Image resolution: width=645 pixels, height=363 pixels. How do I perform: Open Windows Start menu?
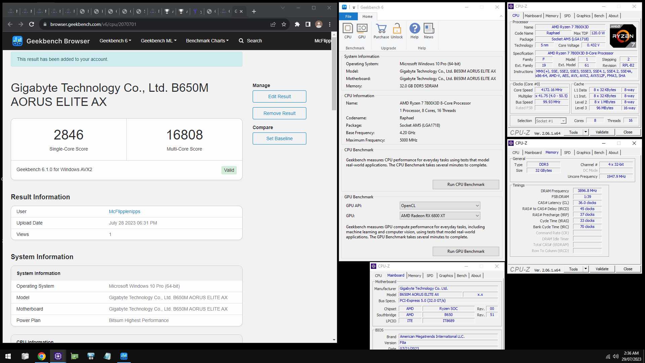(x=8, y=356)
